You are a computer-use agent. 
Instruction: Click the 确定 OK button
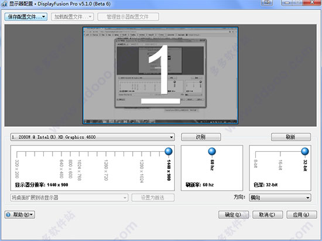pyautogui.click(x=234, y=215)
